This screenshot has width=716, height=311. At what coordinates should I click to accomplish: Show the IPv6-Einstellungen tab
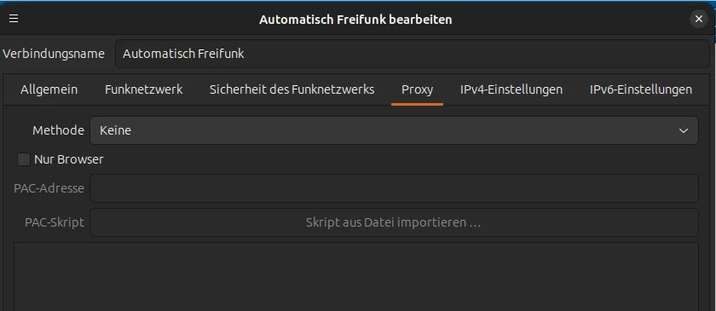pyautogui.click(x=641, y=89)
